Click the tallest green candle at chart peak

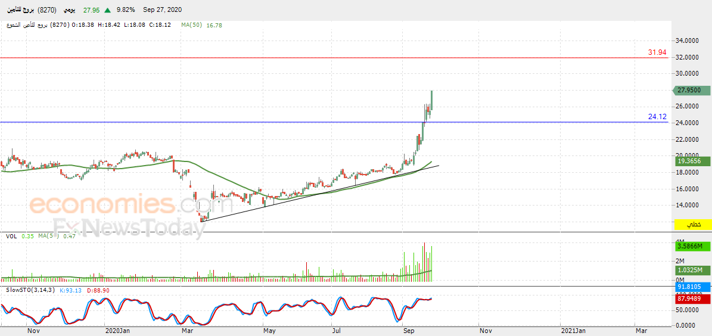[431, 100]
